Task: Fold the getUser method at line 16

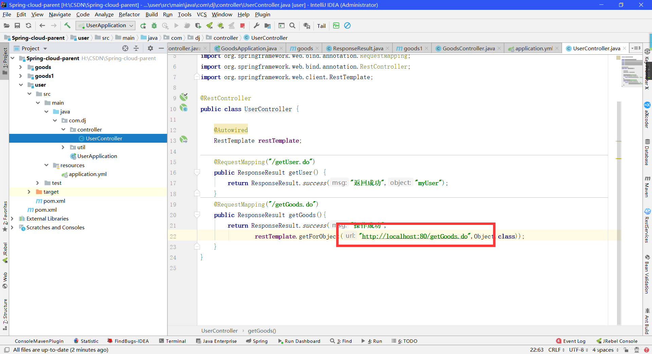Action: click(x=197, y=172)
